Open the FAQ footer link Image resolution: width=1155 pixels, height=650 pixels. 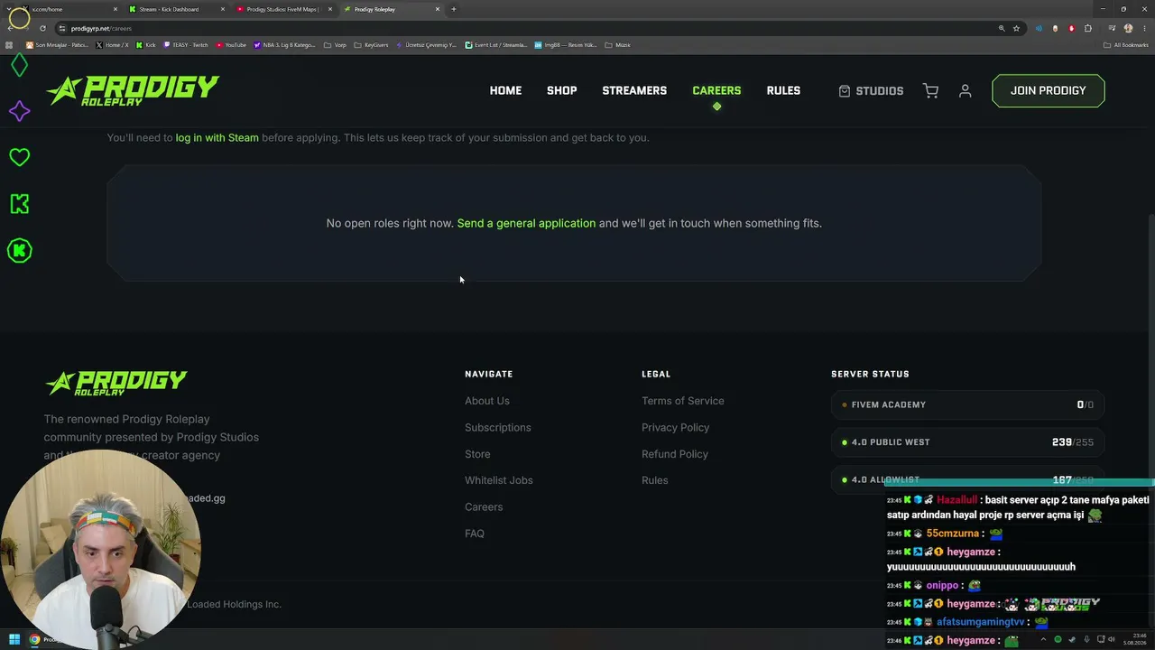[475, 534]
